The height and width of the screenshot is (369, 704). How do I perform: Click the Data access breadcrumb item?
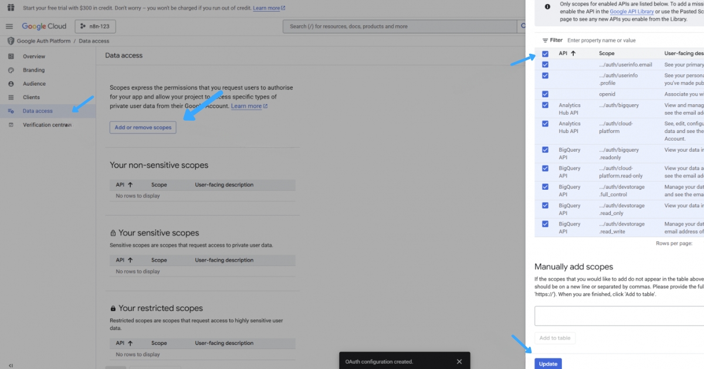(x=94, y=40)
